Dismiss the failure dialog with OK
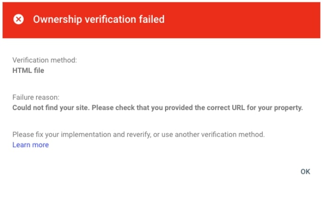The height and width of the screenshot is (199, 323). [x=305, y=171]
